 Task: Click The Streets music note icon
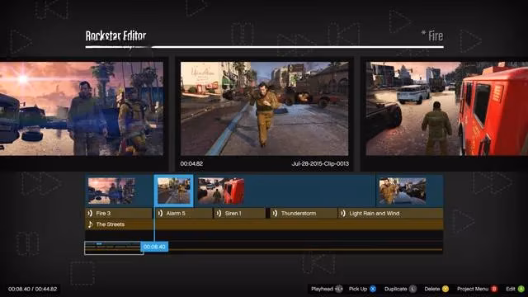[90, 224]
